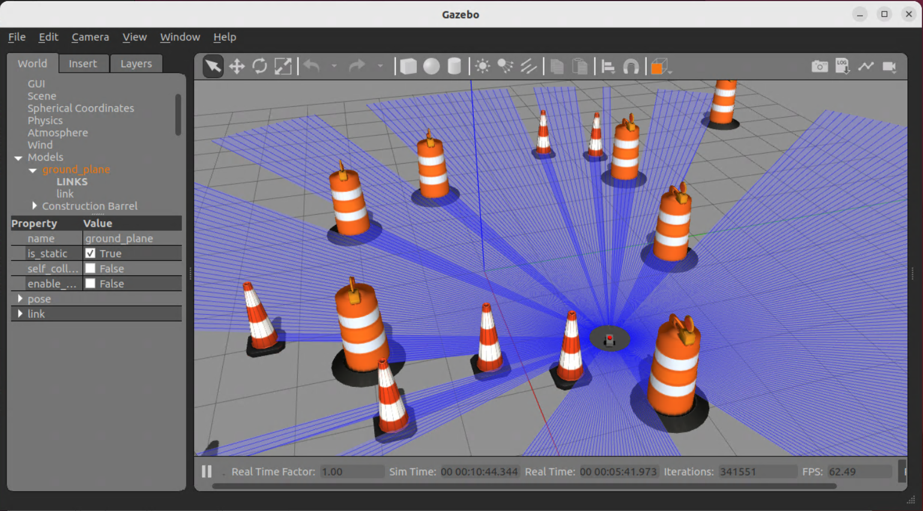The height and width of the screenshot is (511, 923).
Task: Open the Edit menu
Action: (x=49, y=37)
